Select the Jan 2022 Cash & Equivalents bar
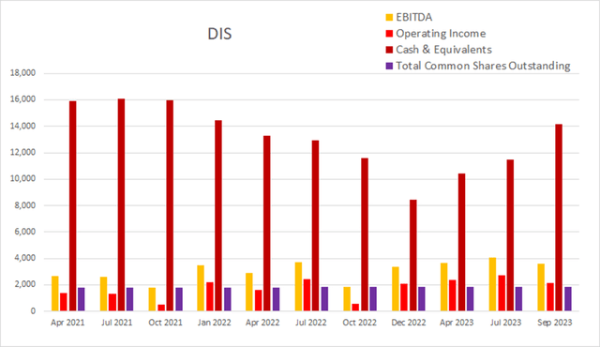This screenshot has width=600, height=347. click(218, 216)
